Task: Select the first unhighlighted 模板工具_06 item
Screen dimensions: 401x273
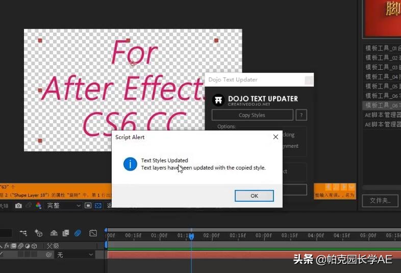Action: tap(383, 96)
